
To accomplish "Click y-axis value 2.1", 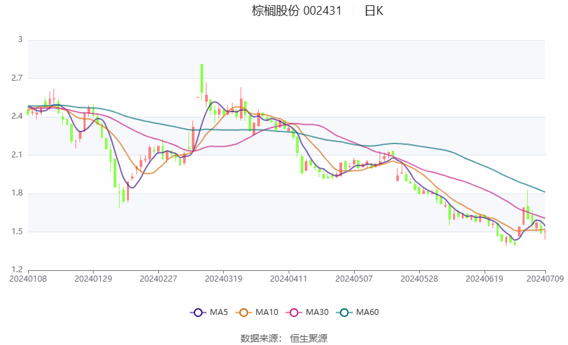I will pos(17,154).
